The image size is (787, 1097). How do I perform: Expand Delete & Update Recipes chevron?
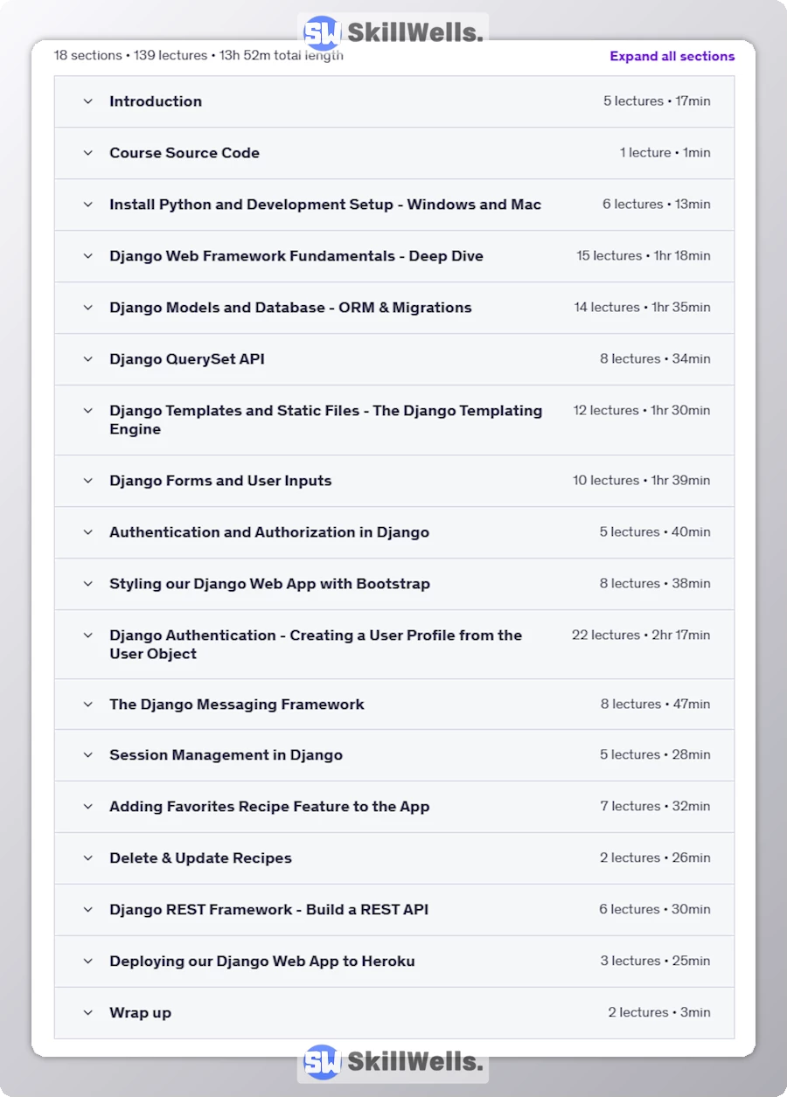pyautogui.click(x=87, y=858)
